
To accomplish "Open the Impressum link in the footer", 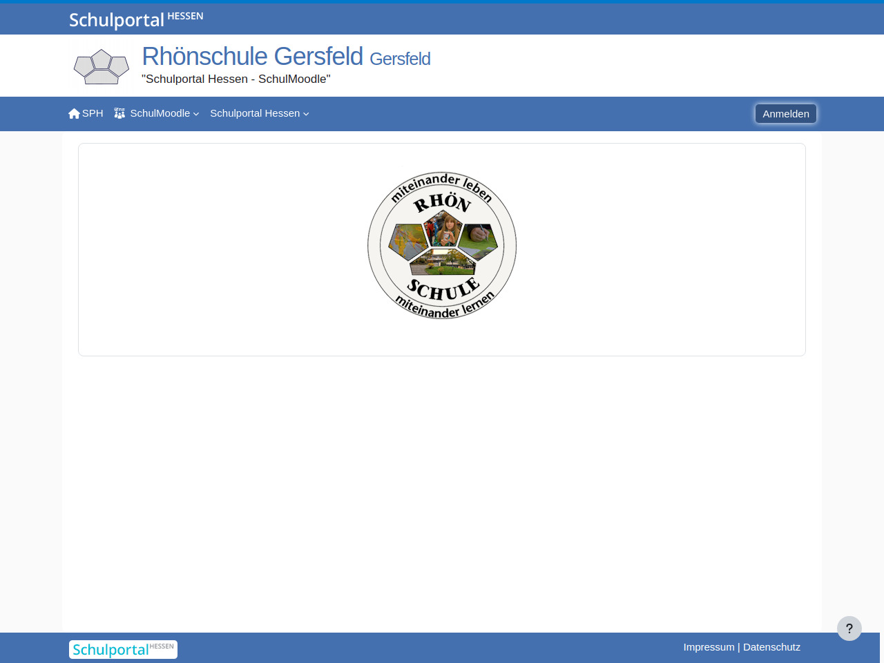I will coord(709,647).
